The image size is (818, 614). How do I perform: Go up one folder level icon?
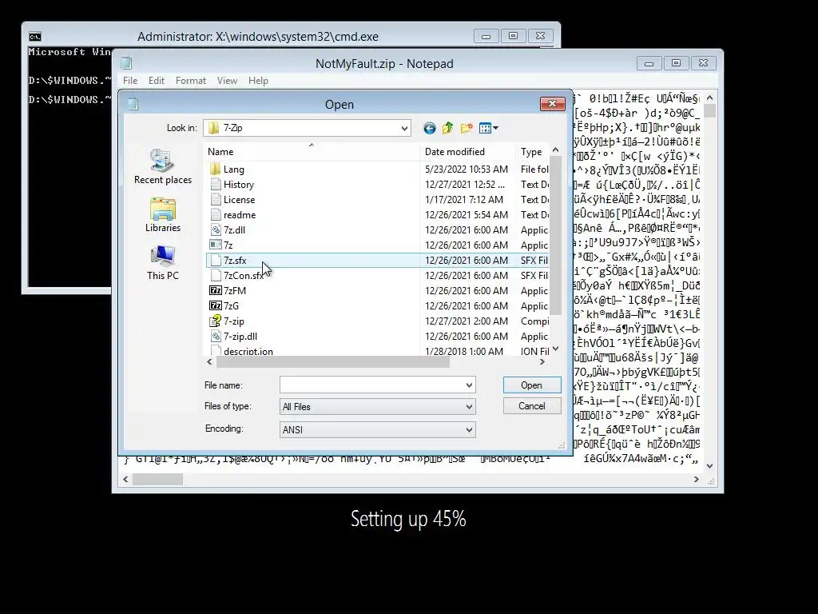(447, 128)
